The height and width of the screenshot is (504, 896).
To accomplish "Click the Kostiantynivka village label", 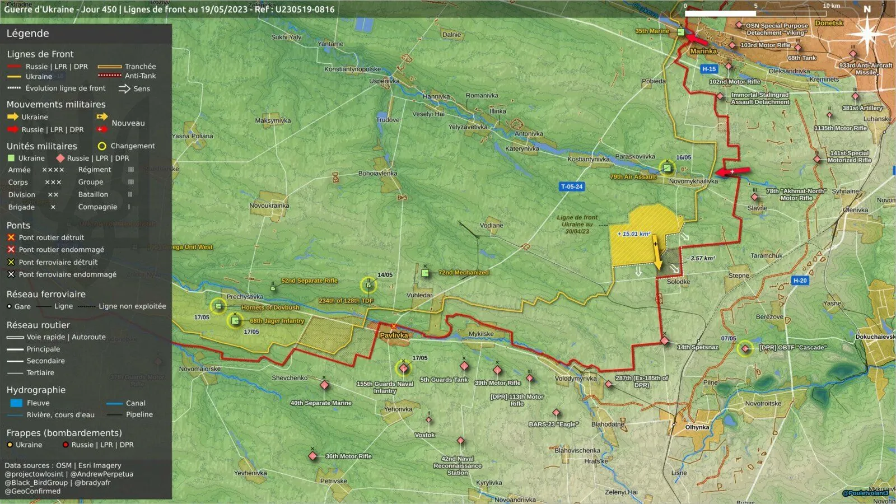I will 589,159.
